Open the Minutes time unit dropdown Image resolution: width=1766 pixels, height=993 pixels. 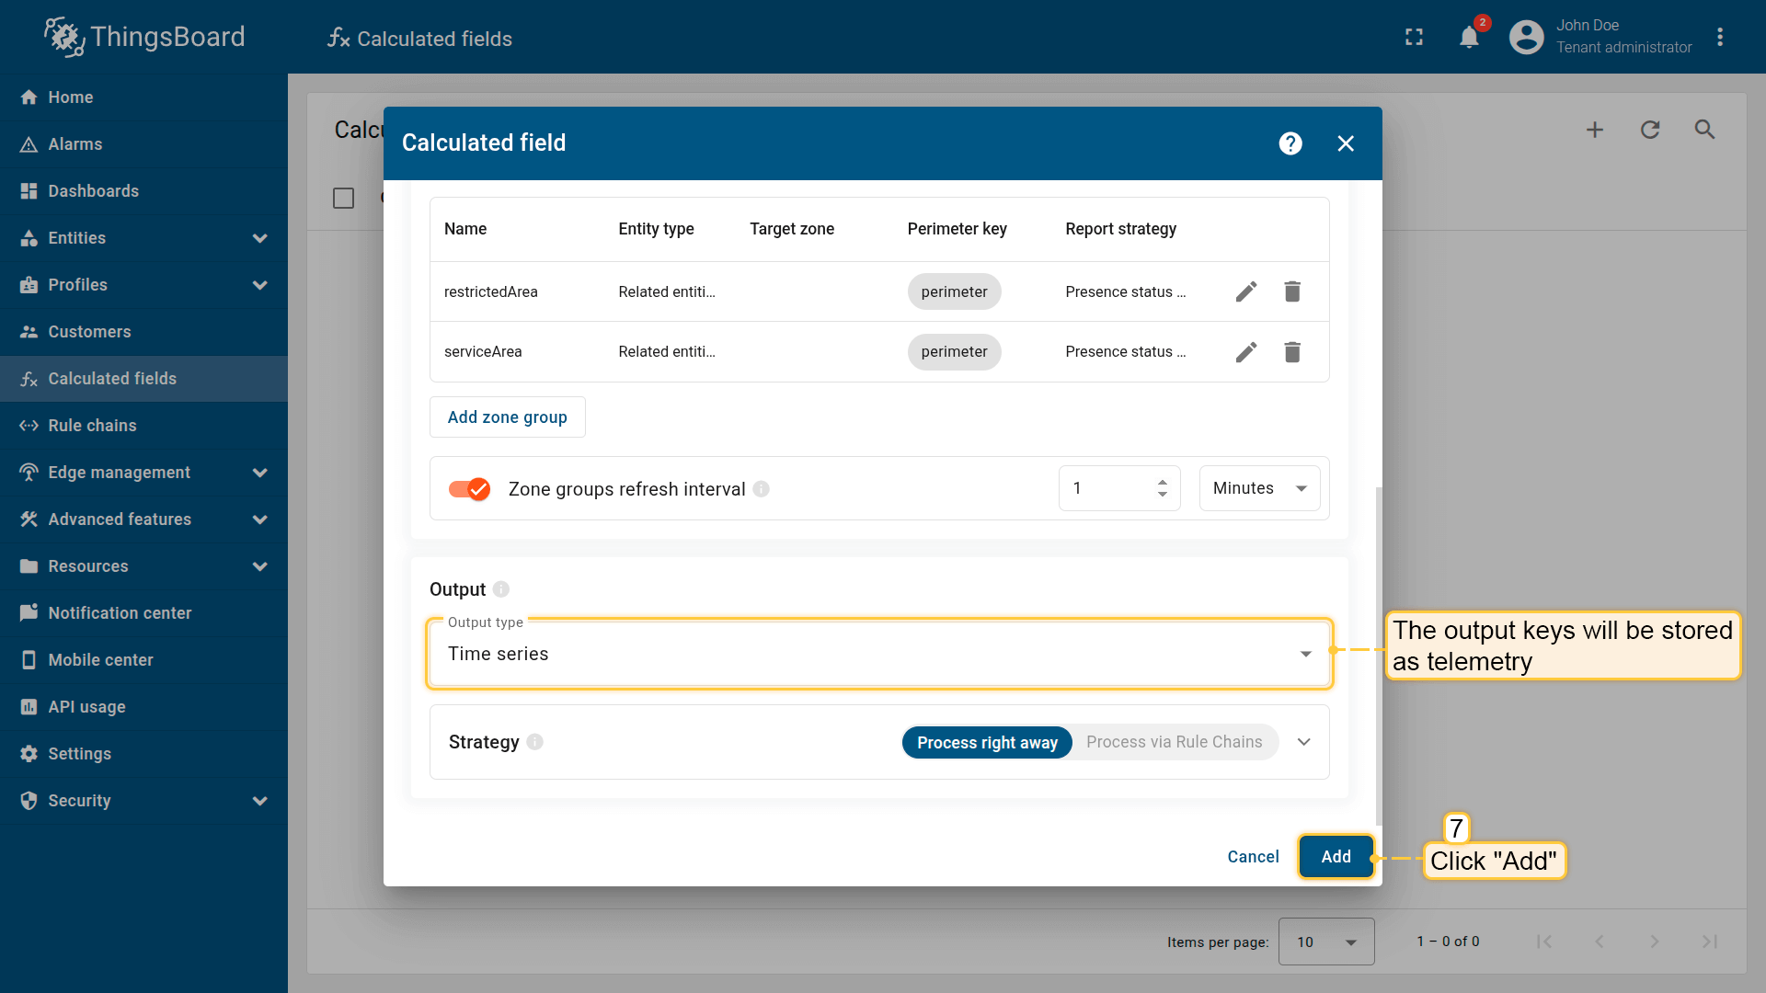pos(1258,488)
